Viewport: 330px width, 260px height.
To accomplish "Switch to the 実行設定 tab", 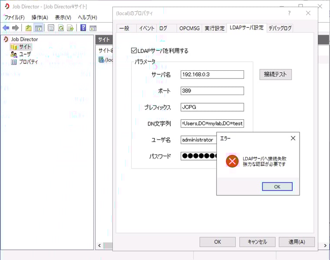I will (x=214, y=28).
